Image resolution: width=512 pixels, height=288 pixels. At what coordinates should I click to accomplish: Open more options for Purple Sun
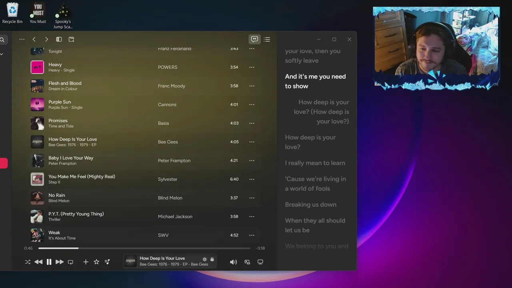(x=252, y=104)
